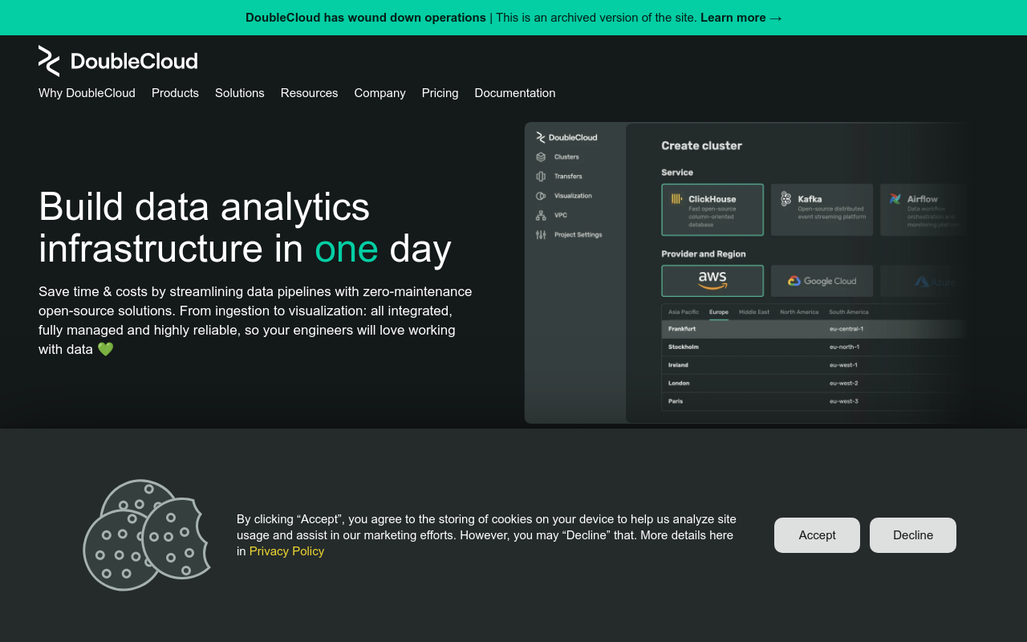The image size is (1027, 642).
Task: Open the Documentation link
Action: click(x=515, y=93)
